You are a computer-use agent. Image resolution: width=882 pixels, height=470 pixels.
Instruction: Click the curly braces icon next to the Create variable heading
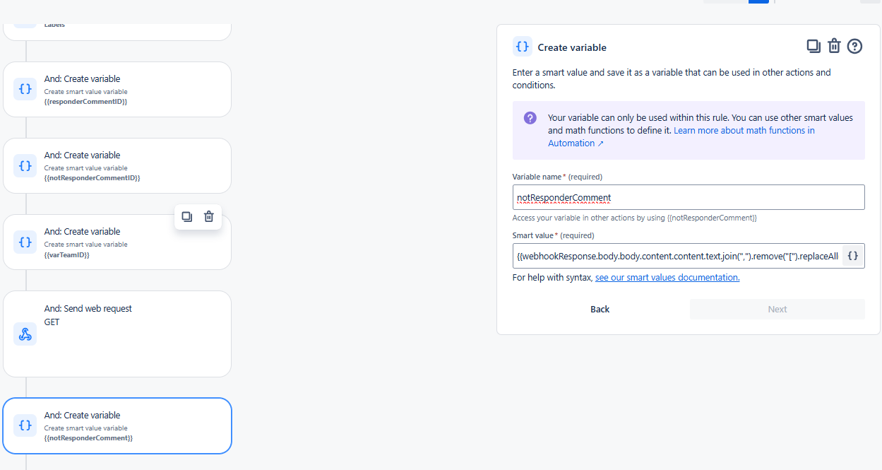[523, 47]
